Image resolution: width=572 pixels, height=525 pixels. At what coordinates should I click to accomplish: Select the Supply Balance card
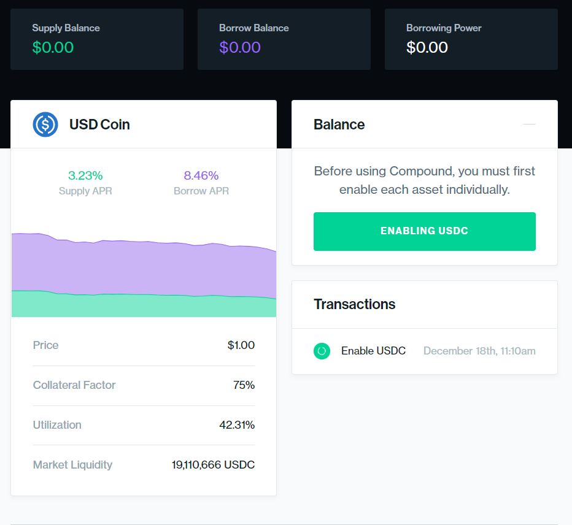[x=96, y=39]
